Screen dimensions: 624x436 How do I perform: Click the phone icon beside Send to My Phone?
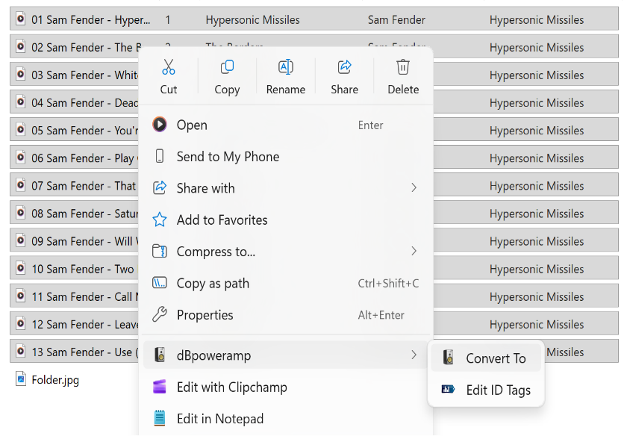pos(160,156)
